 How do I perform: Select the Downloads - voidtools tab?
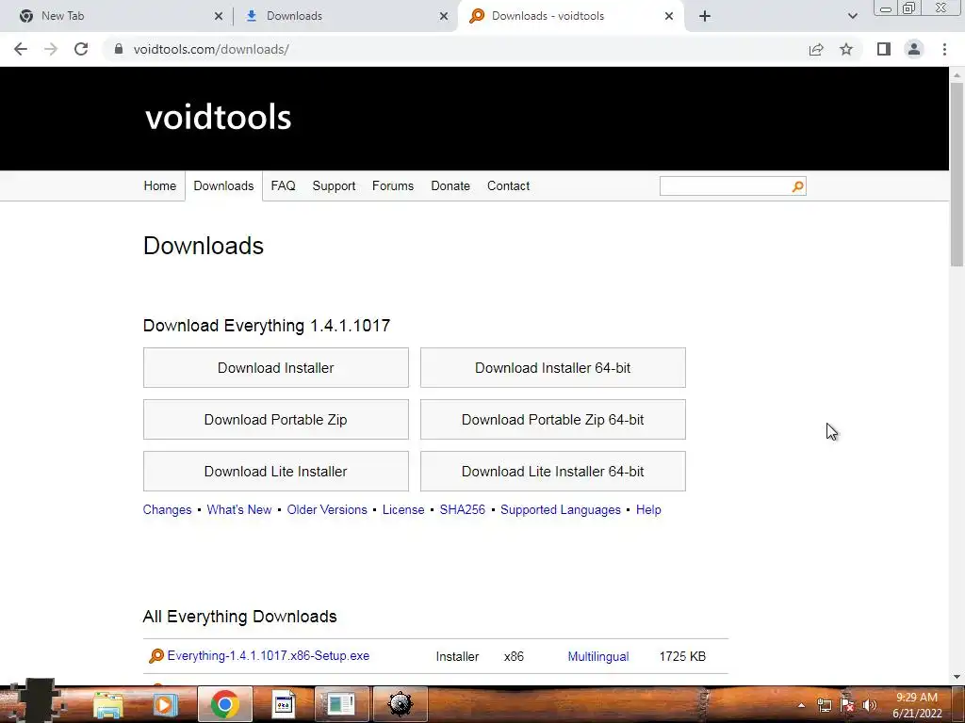point(570,16)
